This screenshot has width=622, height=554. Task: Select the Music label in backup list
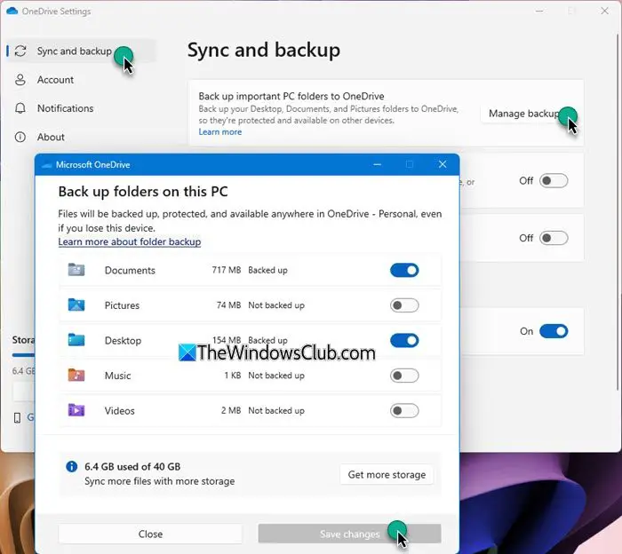pos(117,376)
